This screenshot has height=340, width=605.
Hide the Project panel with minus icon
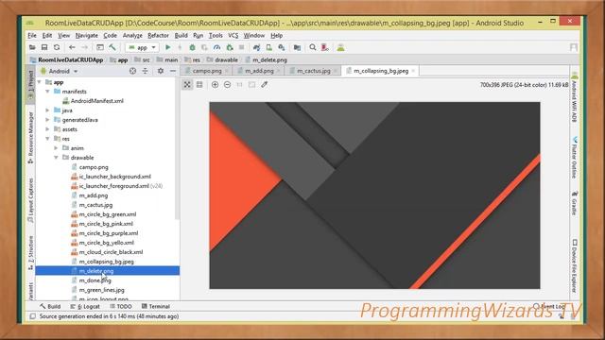pos(173,71)
